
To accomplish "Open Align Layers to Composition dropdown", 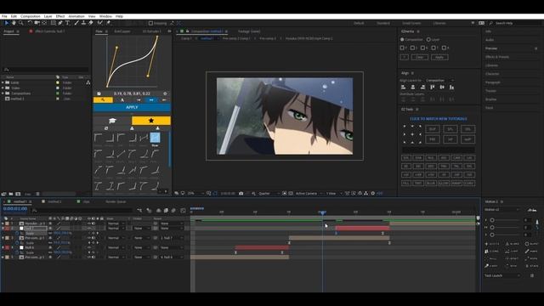I will (439, 80).
